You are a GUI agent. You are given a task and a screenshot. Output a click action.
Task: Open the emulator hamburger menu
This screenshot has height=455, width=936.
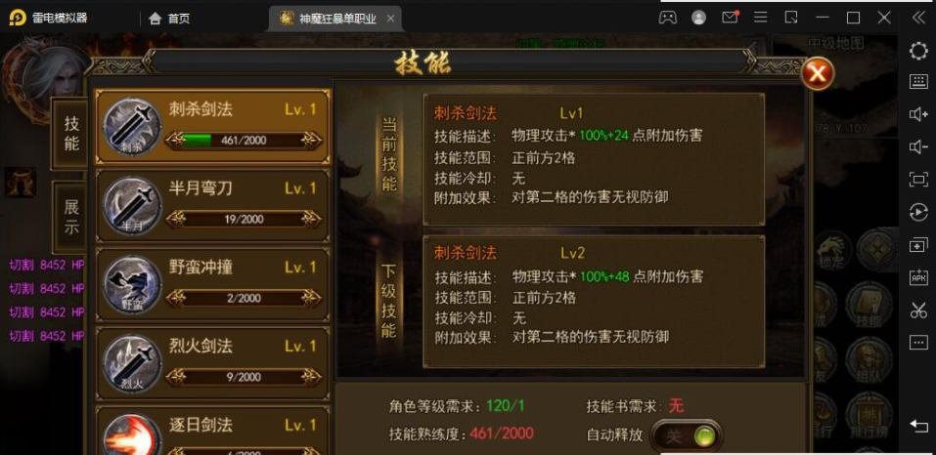pyautogui.click(x=761, y=18)
